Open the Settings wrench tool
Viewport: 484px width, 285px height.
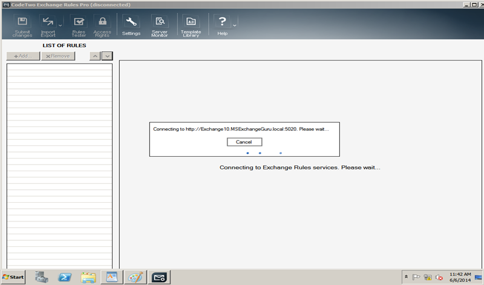131,25
